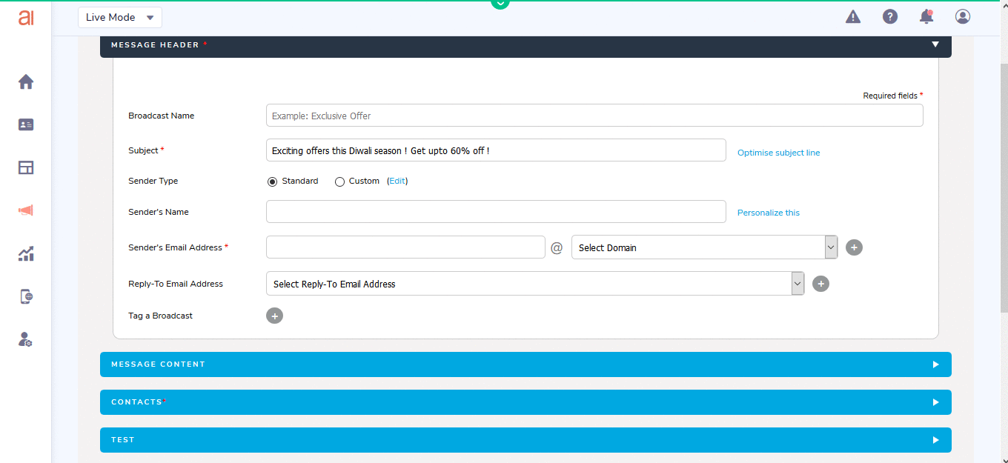Select the Custom sender type radio
The image size is (1008, 463).
coord(339,181)
